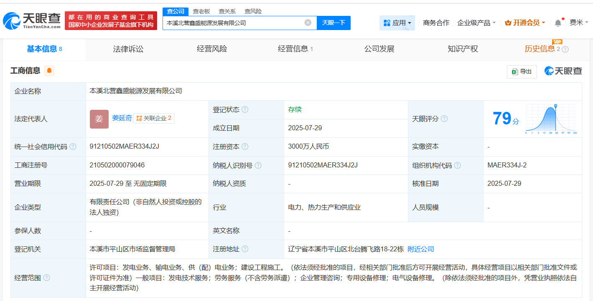Click the Tianyancha logo in the header
This screenshot has height=301, width=593.
pos(32,20)
